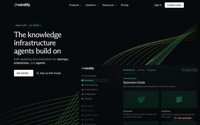
Task: Click the word enterprises in the subtitle
Action: click(21, 63)
